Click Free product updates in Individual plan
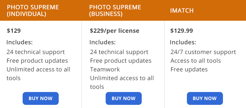Viewport: 246px width, 108px height. [37, 61]
